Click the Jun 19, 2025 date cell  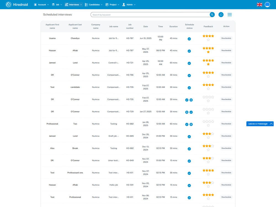point(145,38)
